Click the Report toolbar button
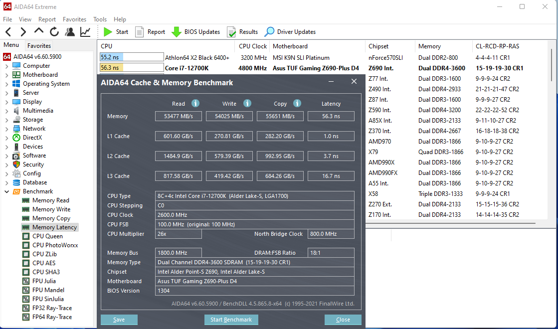The height and width of the screenshot is (329, 558). point(150,32)
